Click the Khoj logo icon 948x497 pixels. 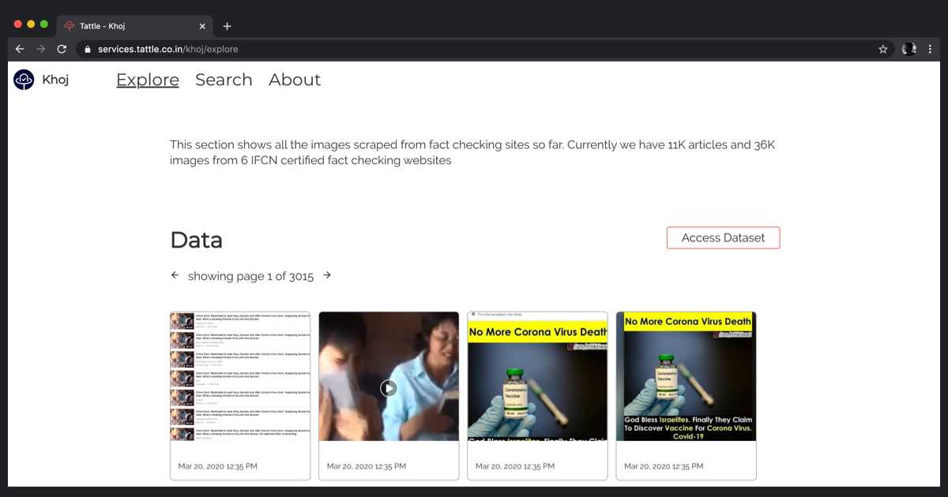[24, 80]
